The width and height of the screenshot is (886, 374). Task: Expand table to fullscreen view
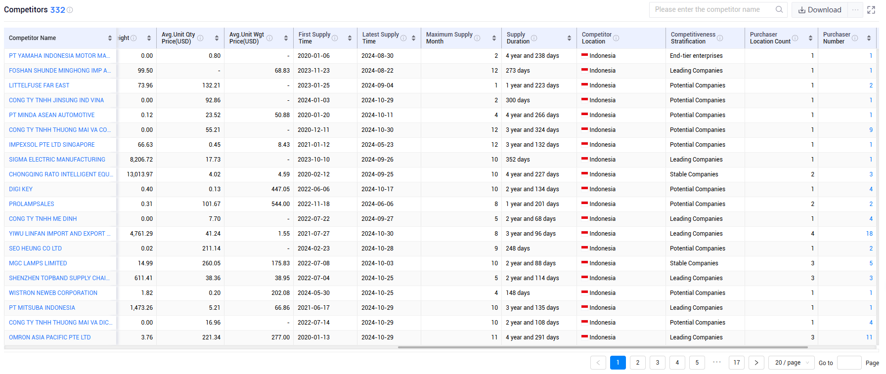(x=871, y=10)
